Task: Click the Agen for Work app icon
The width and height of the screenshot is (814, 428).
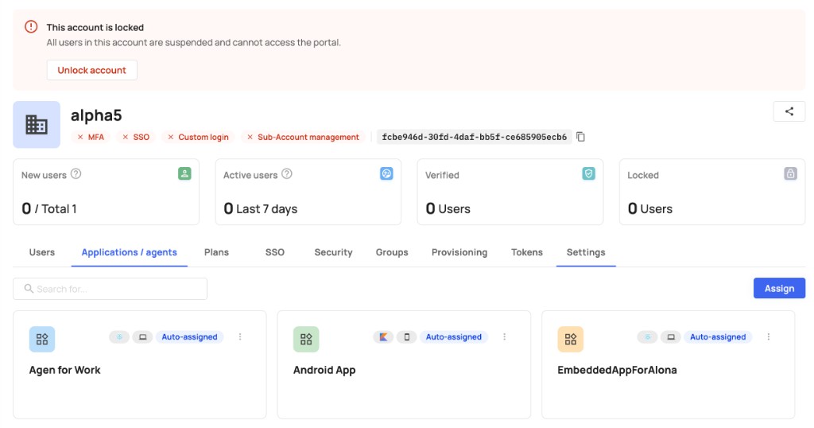Action: click(42, 339)
